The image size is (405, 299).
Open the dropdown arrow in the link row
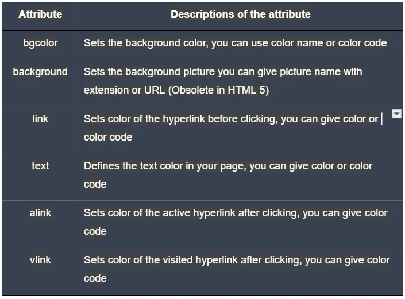pos(396,114)
